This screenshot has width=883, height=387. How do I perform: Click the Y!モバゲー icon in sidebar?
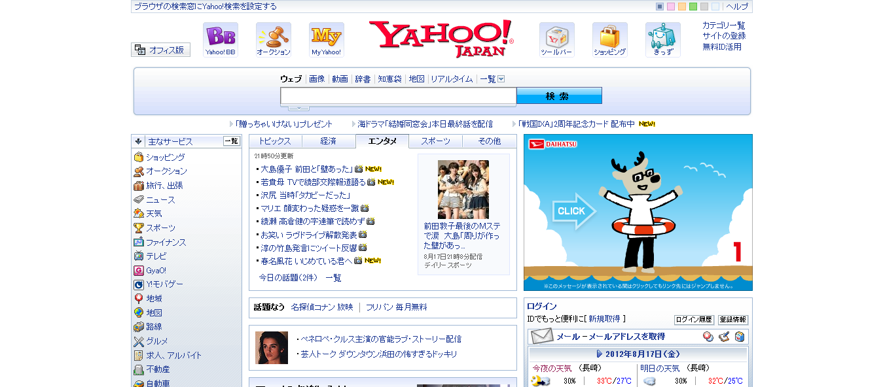(x=139, y=284)
